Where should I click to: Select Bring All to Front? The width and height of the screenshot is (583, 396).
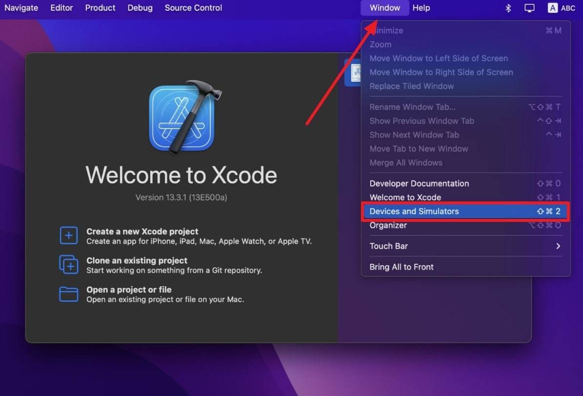pos(465,267)
